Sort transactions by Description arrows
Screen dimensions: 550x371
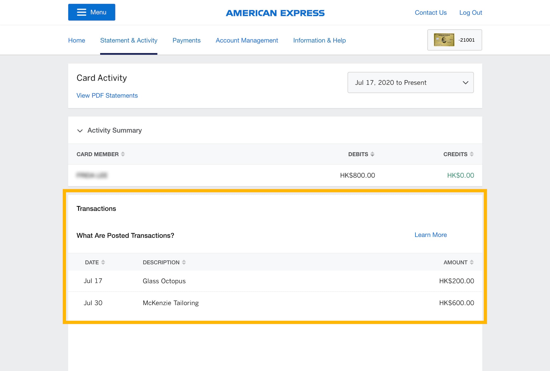[184, 262]
